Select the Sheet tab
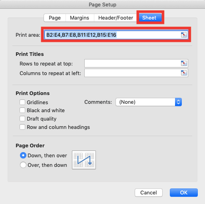 pos(150,18)
